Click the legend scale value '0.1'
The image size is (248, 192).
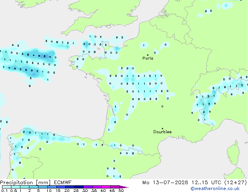tap(4, 190)
